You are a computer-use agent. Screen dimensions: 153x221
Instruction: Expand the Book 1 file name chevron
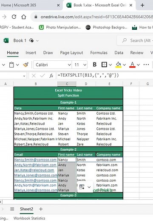(37, 41)
